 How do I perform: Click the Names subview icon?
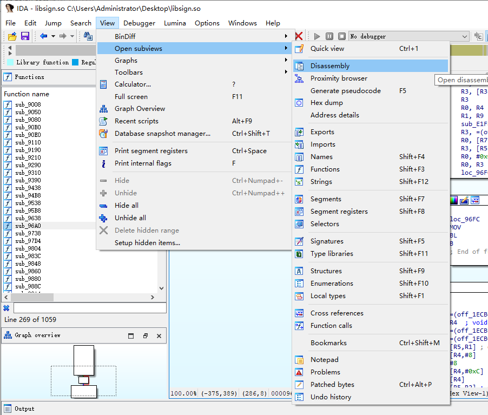pyautogui.click(x=299, y=157)
